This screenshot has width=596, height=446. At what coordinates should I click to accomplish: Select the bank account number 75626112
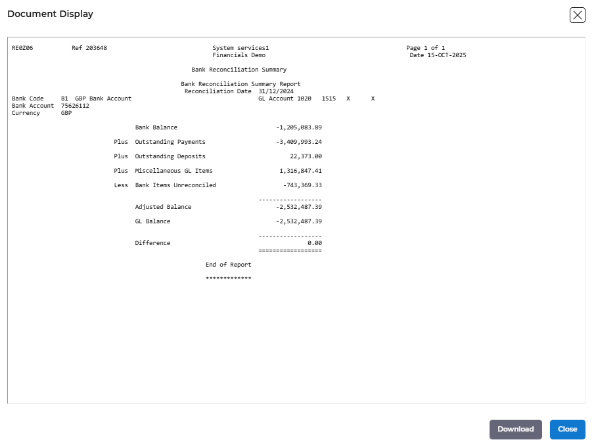[x=75, y=106]
